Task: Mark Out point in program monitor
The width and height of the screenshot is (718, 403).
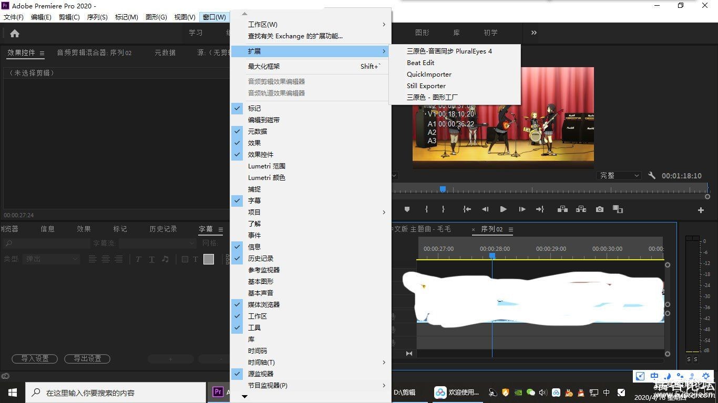Action: [x=443, y=209]
